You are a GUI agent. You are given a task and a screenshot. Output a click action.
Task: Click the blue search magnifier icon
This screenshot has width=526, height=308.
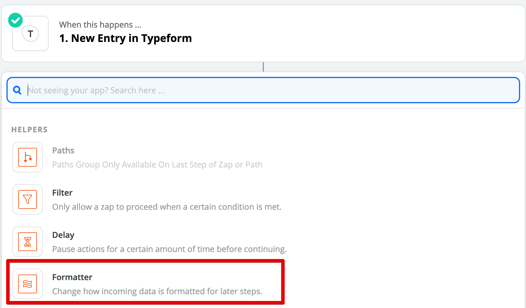(17, 90)
